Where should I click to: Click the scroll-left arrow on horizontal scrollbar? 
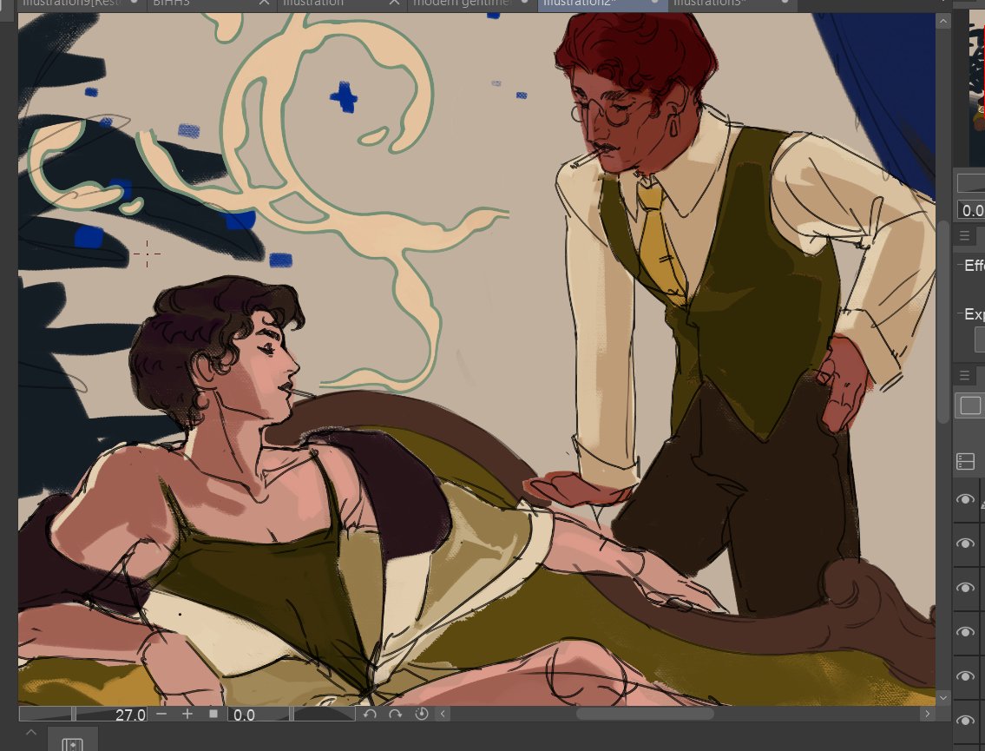coord(443,714)
